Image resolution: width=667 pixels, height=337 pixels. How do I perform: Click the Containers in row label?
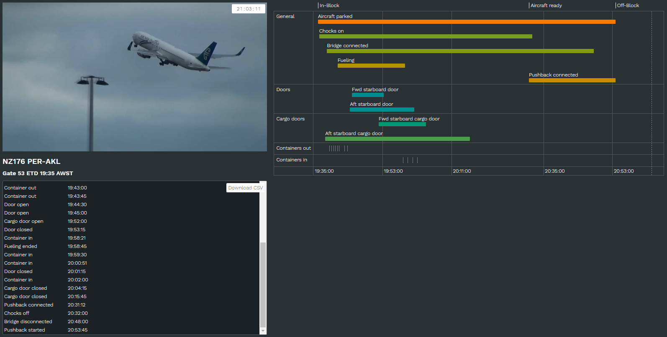click(x=292, y=160)
